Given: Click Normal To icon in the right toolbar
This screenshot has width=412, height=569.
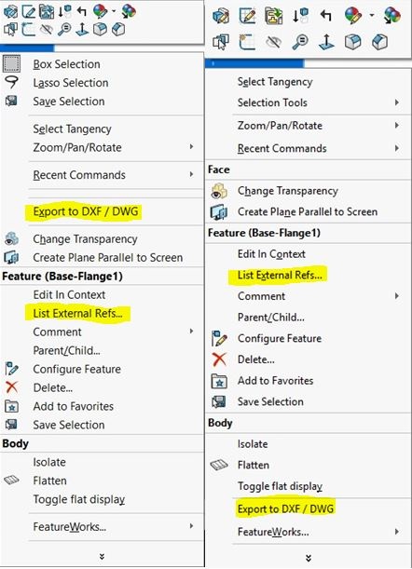Looking at the screenshot, I should [326, 42].
